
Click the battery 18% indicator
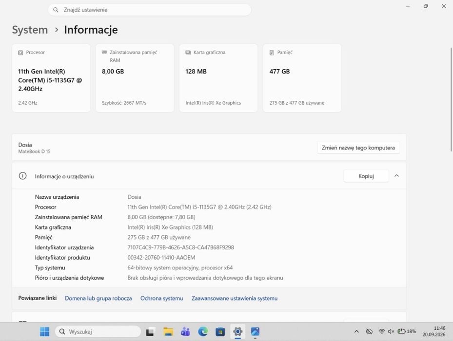(x=407, y=331)
